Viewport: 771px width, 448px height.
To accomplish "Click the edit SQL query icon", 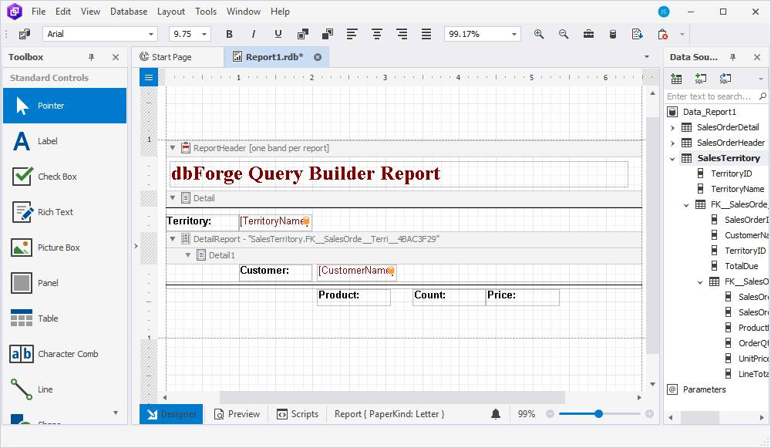I will coord(726,79).
